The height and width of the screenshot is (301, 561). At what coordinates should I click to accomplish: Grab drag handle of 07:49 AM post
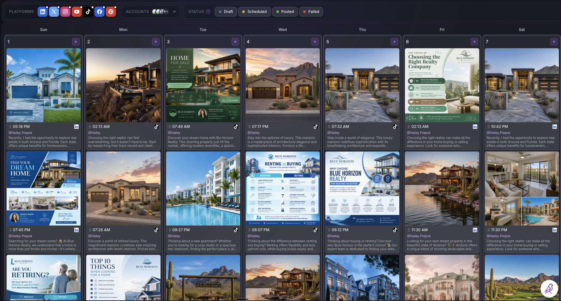(x=170, y=127)
